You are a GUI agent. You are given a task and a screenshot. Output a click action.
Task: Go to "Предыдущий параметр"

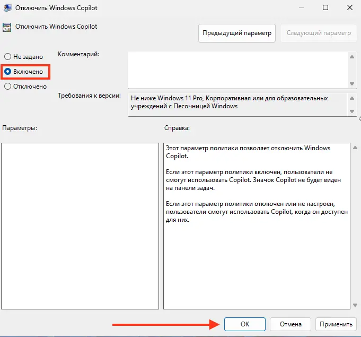(x=237, y=33)
